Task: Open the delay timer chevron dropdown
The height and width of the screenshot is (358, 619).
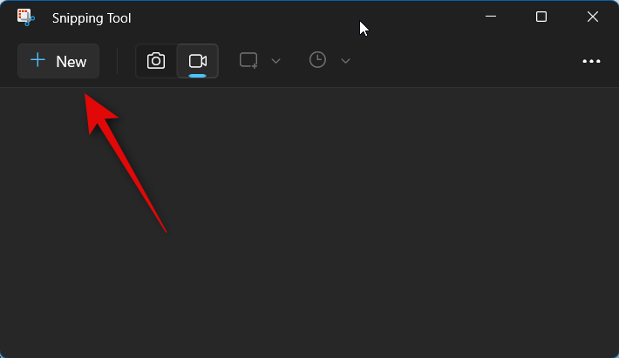Action: pos(345,61)
